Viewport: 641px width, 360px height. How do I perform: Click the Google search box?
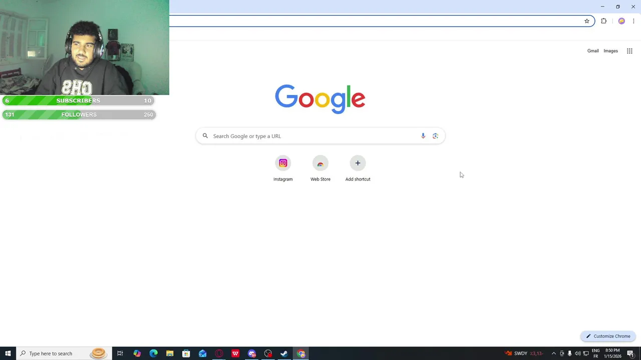[320, 136]
